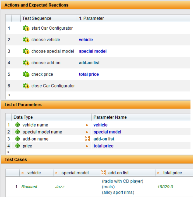Click the icon next to choose special model
Viewport: 193px width, 197px height.
[26, 51]
